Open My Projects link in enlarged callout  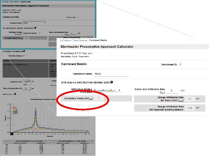point(65,40)
